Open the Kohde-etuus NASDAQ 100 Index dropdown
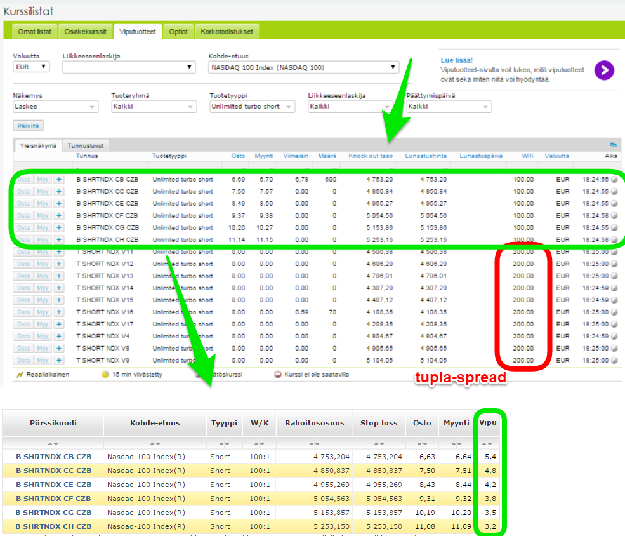625x536 pixels. (304, 67)
